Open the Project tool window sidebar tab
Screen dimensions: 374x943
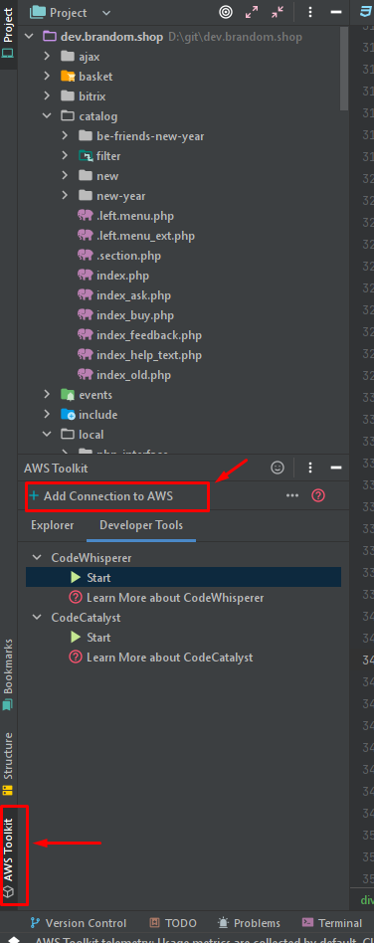click(x=8, y=33)
